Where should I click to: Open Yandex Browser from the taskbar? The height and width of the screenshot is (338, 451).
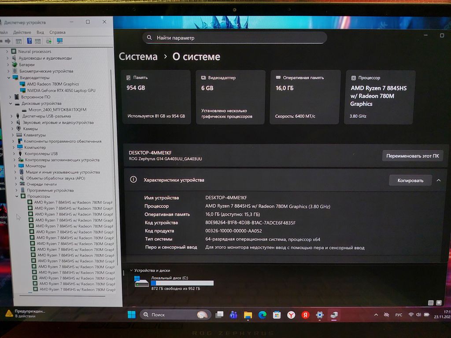[291, 315]
